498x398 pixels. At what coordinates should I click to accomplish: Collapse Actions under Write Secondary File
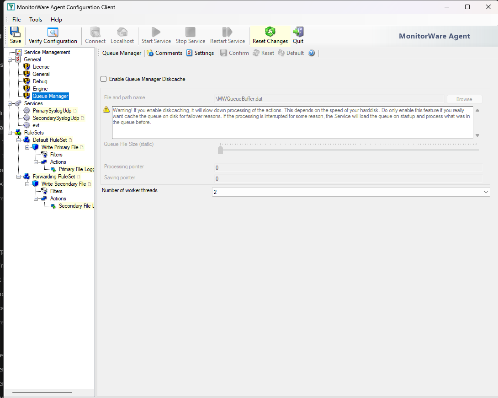[36, 199]
